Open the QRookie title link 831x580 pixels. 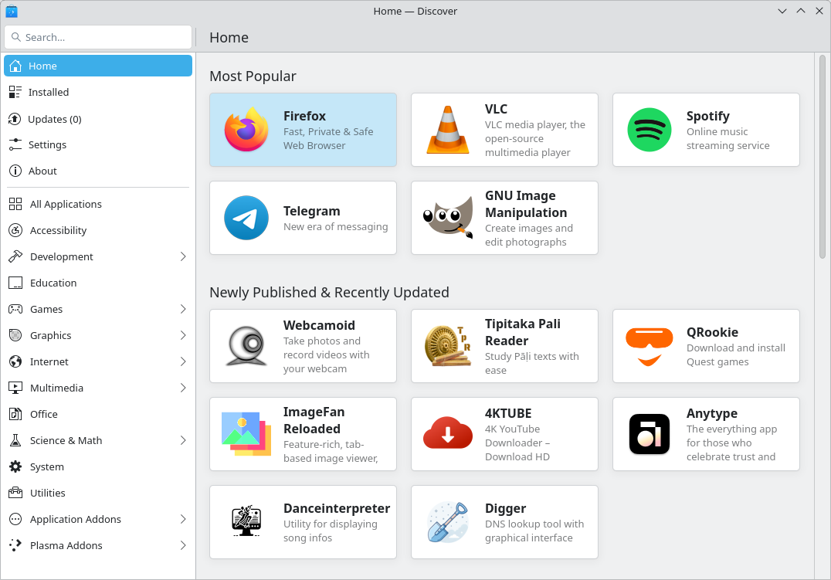712,332
